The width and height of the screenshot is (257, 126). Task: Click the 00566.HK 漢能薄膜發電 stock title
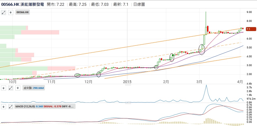click(22, 4)
